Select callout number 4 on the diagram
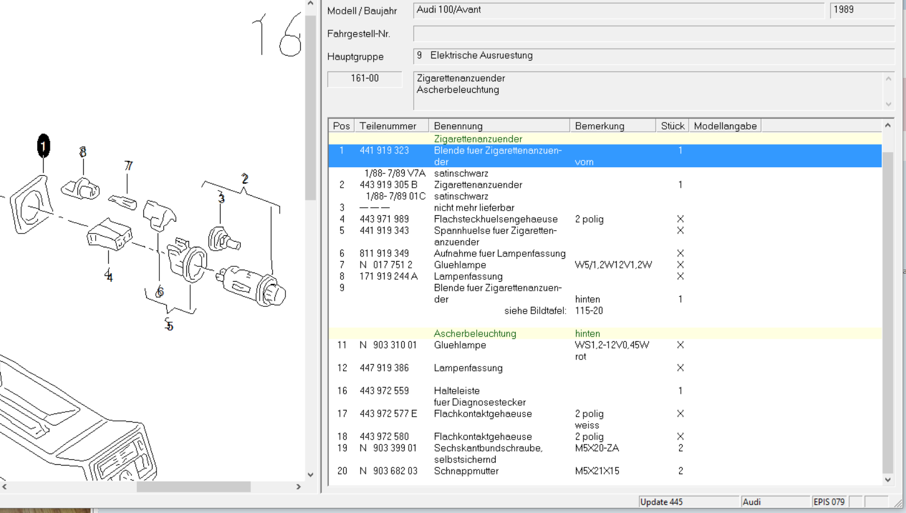Viewport: 906px width, 513px height. point(108,277)
